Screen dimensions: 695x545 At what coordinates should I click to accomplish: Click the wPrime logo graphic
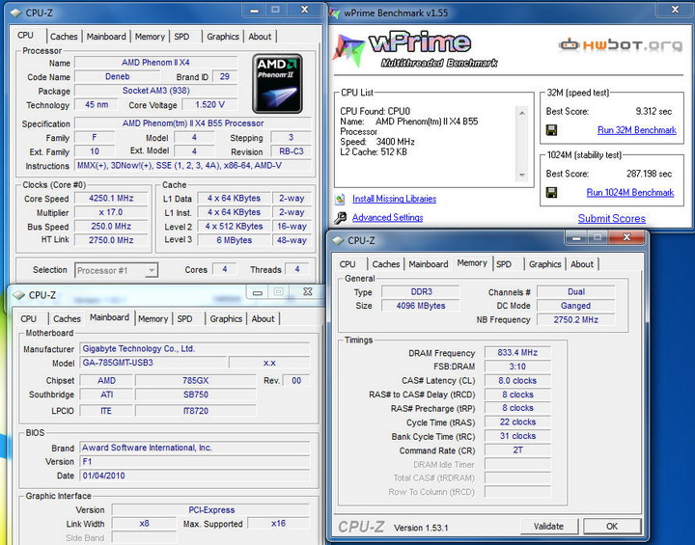[x=415, y=49]
